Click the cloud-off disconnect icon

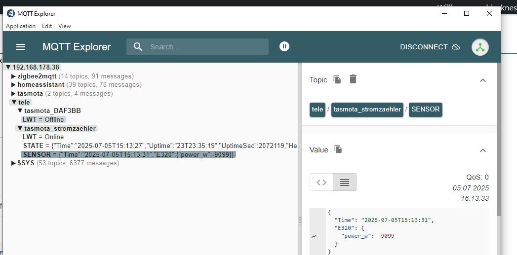click(x=456, y=47)
